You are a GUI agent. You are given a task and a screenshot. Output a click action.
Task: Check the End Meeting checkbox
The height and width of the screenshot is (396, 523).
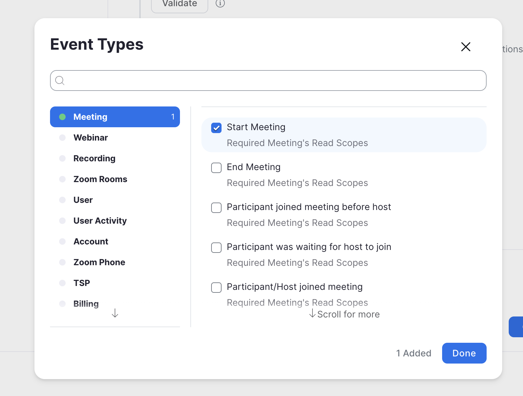216,168
